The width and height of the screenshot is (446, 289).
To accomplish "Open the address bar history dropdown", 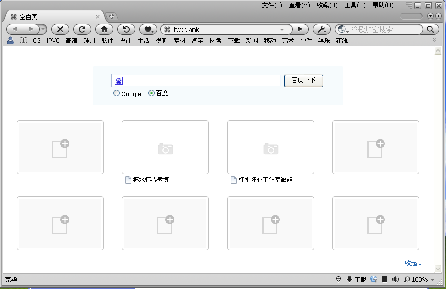I will click(282, 30).
